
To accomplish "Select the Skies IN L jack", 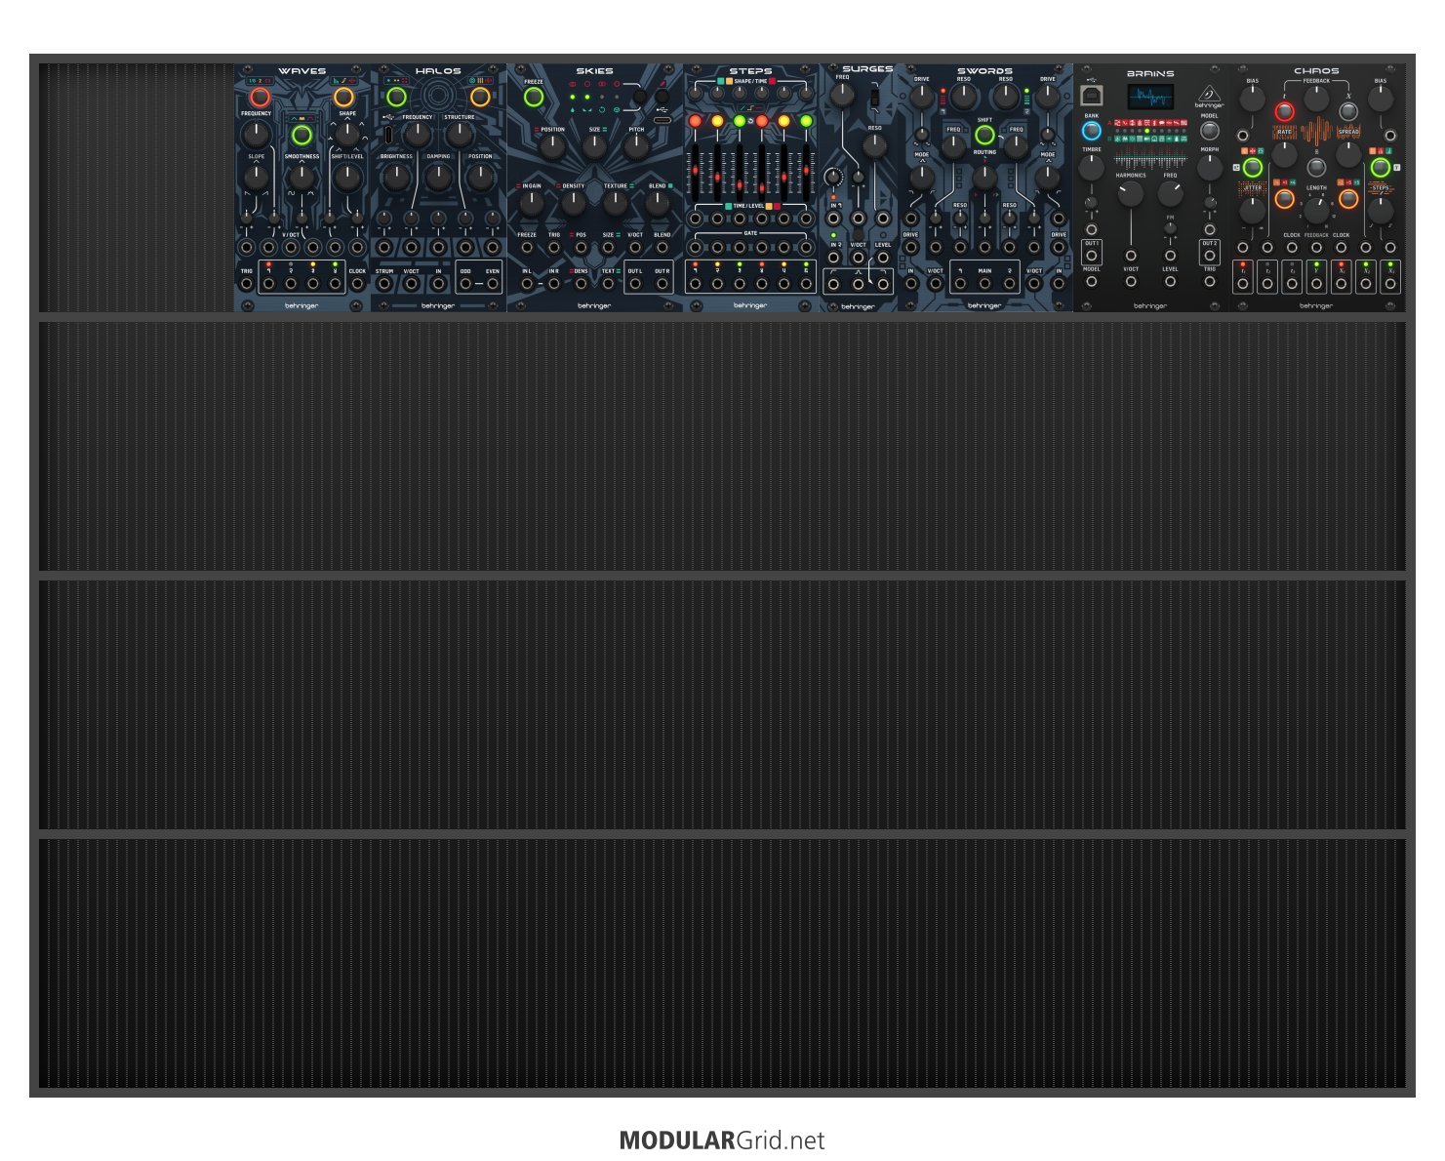I will pyautogui.click(x=527, y=284).
